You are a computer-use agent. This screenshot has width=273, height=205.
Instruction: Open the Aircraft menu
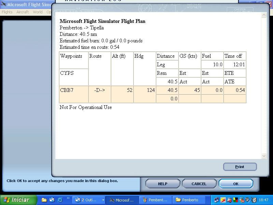pos(23,12)
